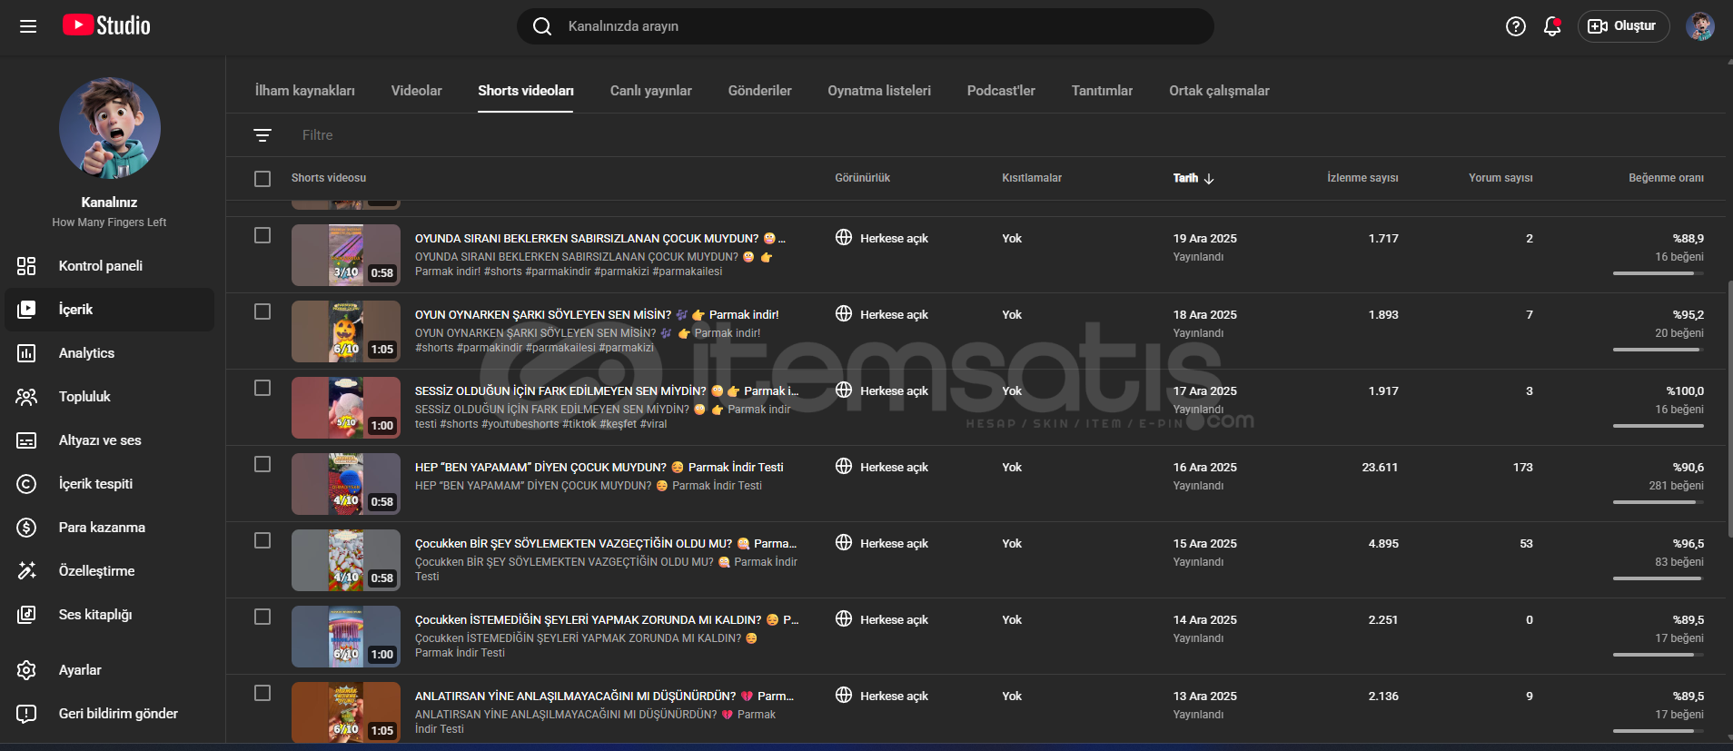The height and width of the screenshot is (751, 1733).
Task: Switch to the Canlı yayınlar tab
Action: point(650,91)
